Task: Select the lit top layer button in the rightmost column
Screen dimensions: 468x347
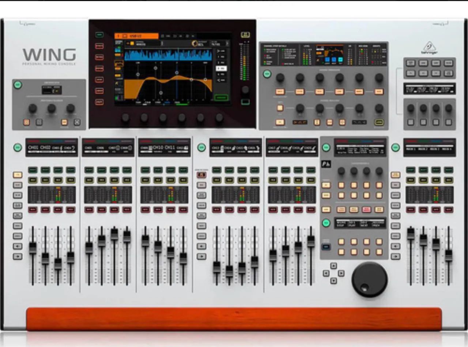Action: click(x=395, y=175)
